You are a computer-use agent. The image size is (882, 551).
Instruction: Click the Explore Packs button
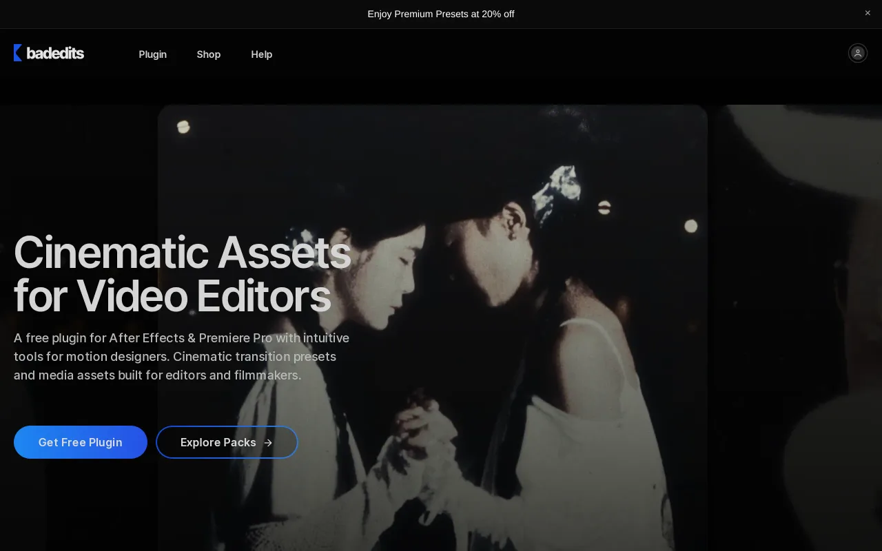pyautogui.click(x=227, y=442)
